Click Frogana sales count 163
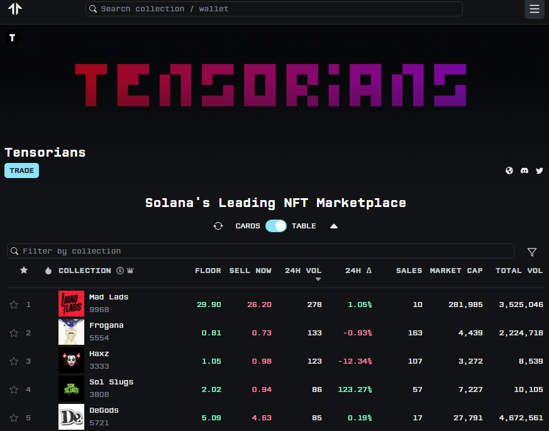 point(415,333)
